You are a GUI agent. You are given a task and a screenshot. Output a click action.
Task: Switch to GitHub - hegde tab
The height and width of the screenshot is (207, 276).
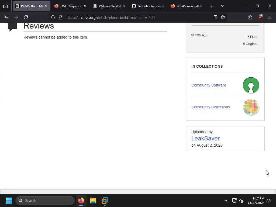(148, 6)
